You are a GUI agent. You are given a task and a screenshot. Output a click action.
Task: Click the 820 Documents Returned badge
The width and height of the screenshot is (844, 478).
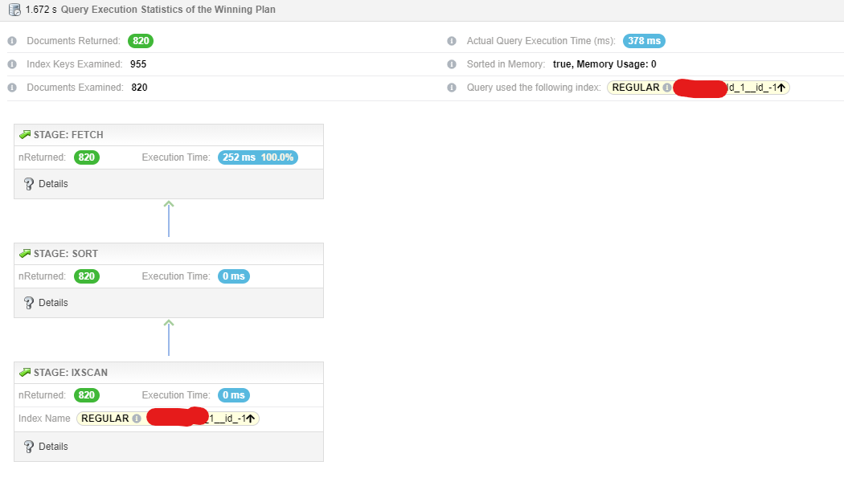click(141, 41)
